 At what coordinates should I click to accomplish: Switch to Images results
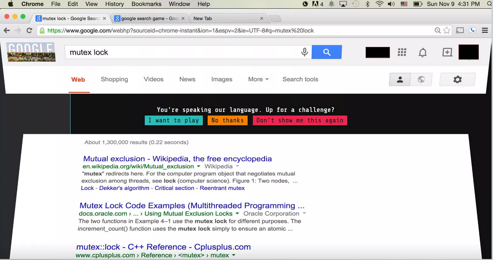(221, 79)
